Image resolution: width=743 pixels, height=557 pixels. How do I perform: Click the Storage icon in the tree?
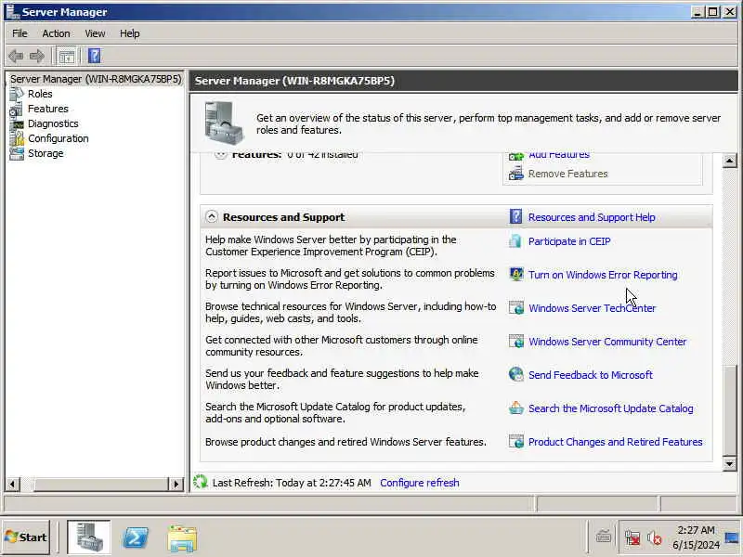click(17, 153)
